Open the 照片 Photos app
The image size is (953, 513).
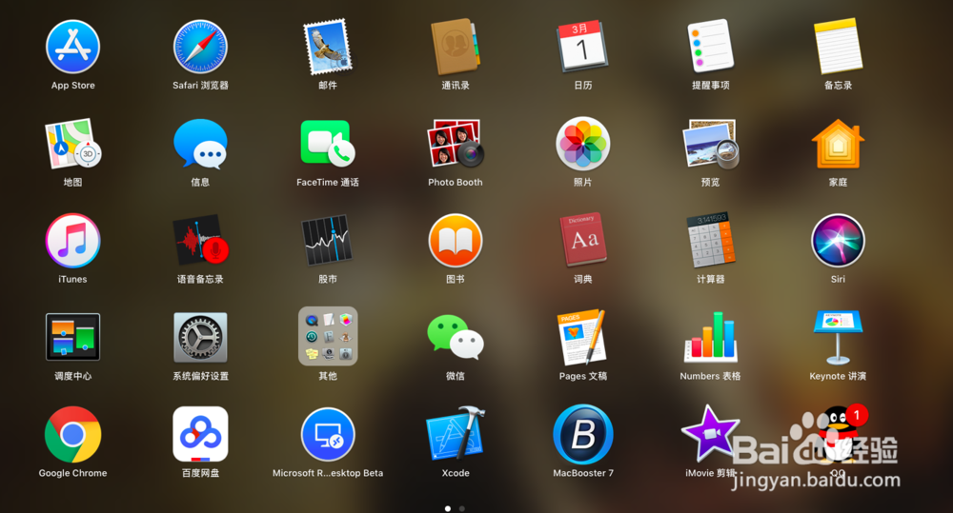(583, 145)
